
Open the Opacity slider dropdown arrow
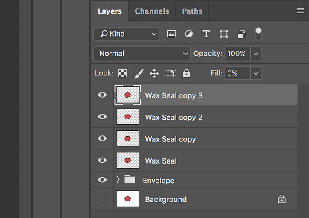[x=256, y=53]
